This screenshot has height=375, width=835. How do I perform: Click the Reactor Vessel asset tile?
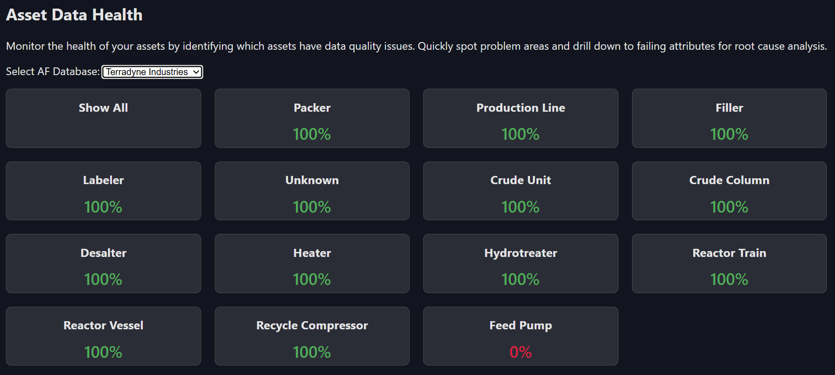coord(103,336)
